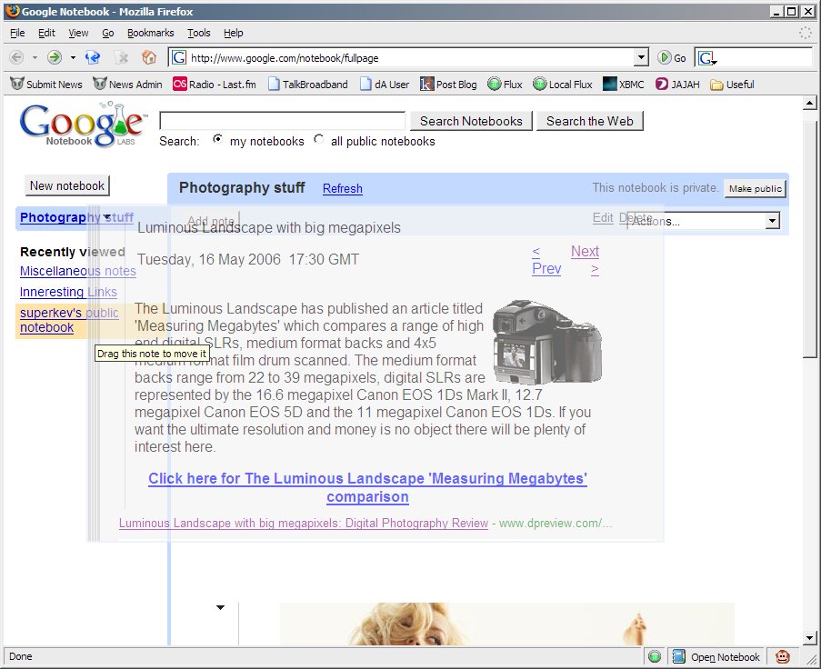The width and height of the screenshot is (821, 669).
Task: Open the Bookmarks menu
Action: click(150, 33)
